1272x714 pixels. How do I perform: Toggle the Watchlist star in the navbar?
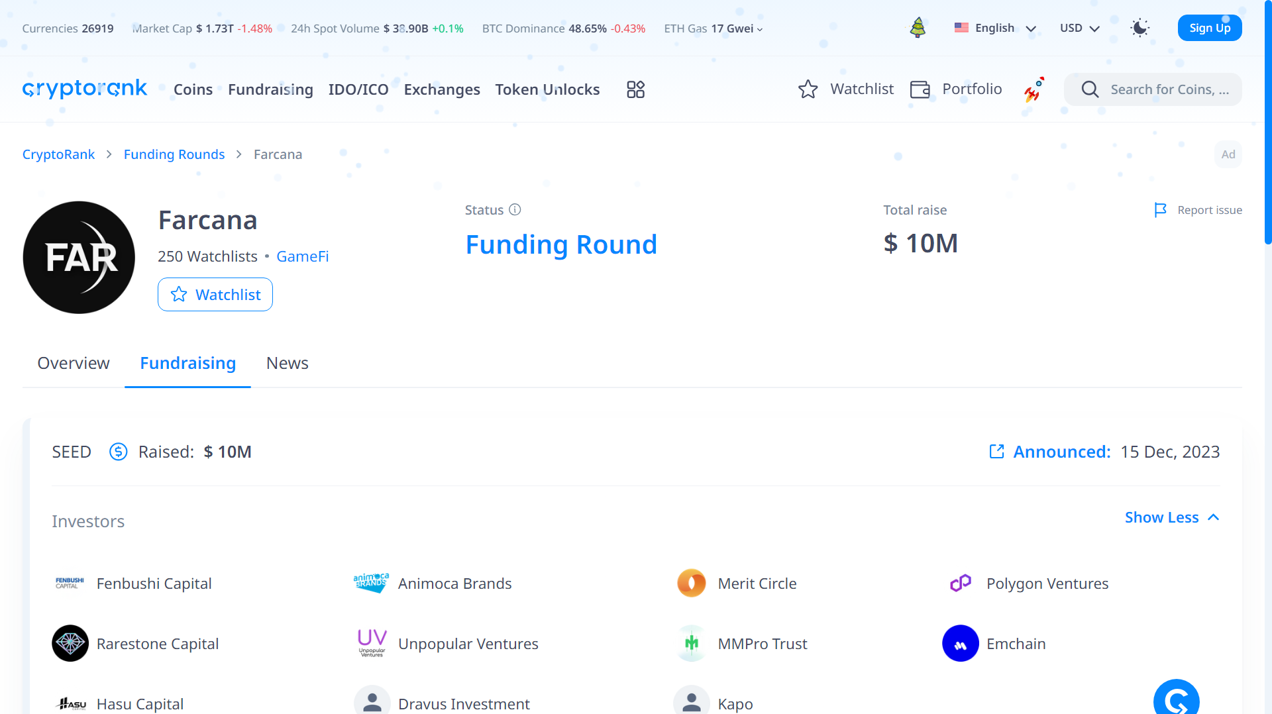[x=808, y=89]
